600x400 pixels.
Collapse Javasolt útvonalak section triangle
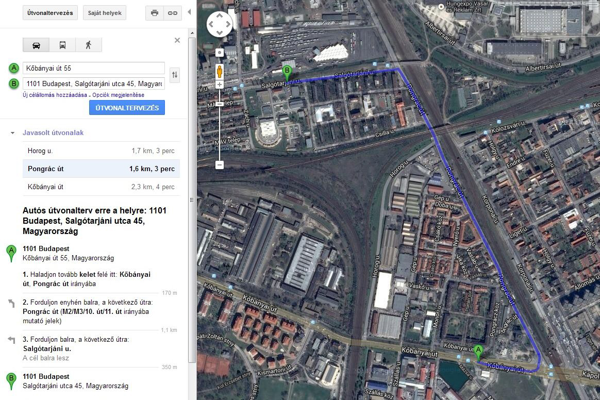tap(12, 133)
